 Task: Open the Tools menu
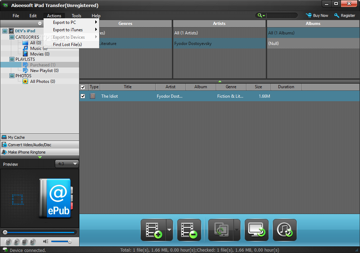pos(76,15)
